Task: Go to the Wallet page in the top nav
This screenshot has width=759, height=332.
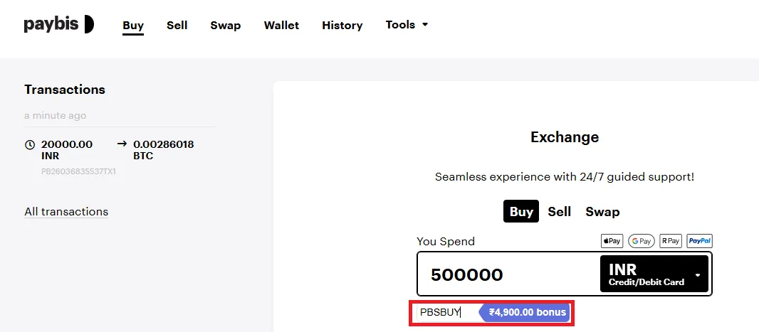Action: [281, 26]
